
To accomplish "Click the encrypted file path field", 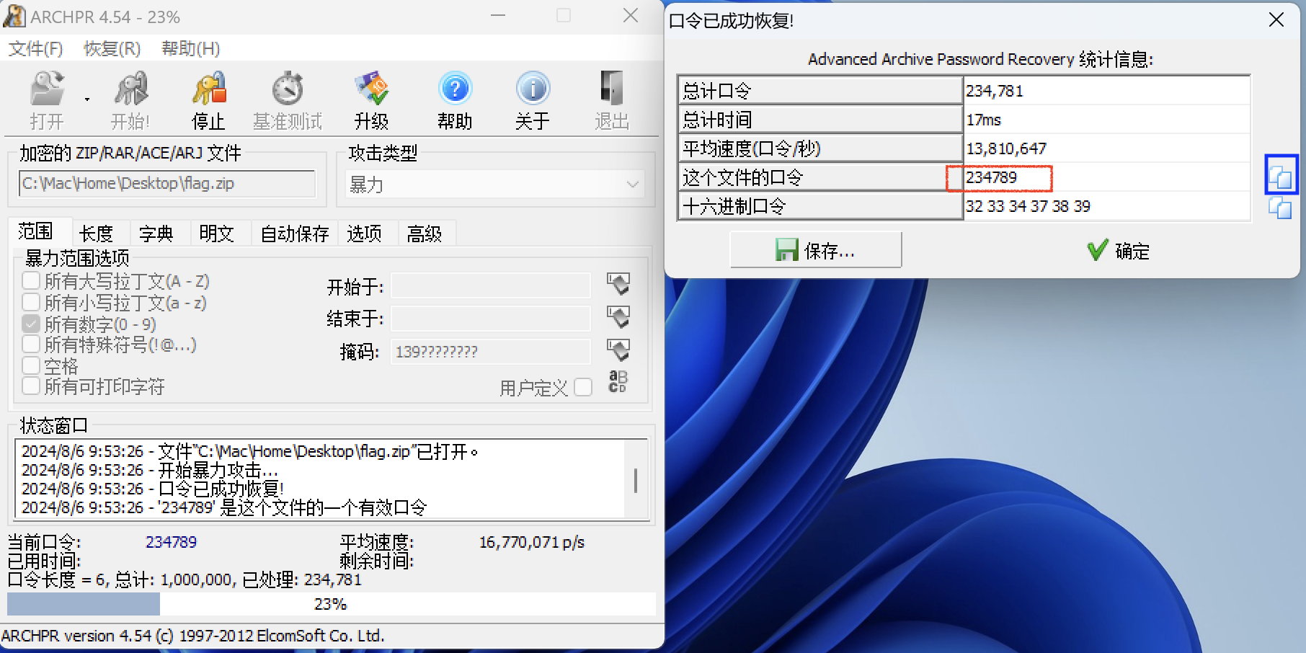I will tap(167, 183).
